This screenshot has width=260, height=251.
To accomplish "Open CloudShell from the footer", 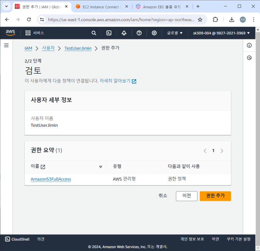I will [17, 239].
